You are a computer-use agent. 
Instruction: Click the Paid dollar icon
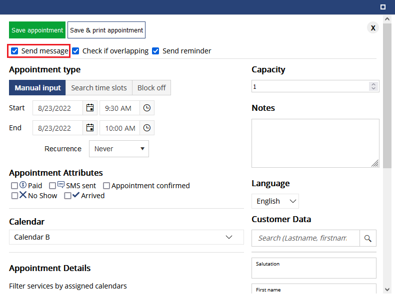(23, 185)
